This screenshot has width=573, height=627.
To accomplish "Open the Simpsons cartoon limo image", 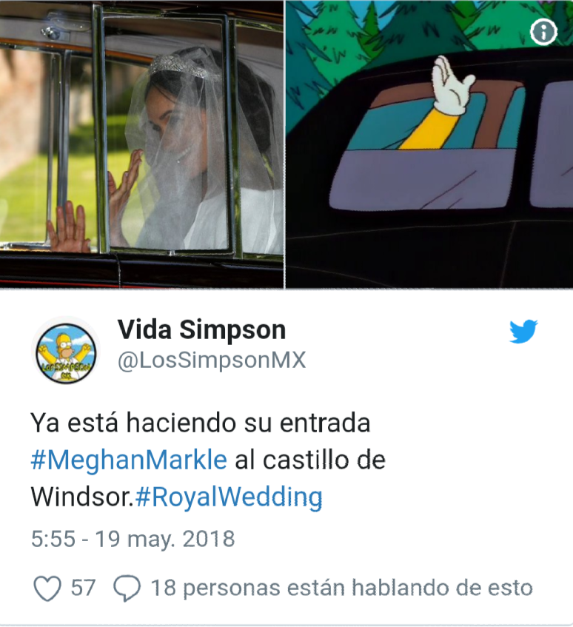I will pyautogui.click(x=429, y=144).
